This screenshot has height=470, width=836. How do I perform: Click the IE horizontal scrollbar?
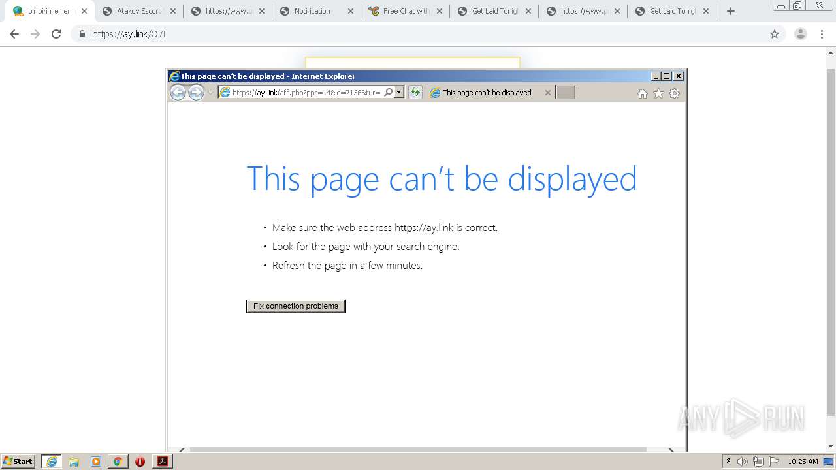point(418,449)
